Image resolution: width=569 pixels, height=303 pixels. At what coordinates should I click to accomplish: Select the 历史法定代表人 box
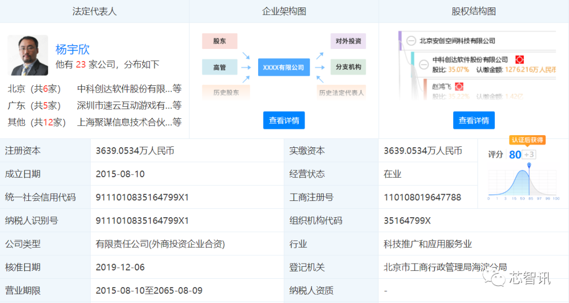(x=341, y=93)
